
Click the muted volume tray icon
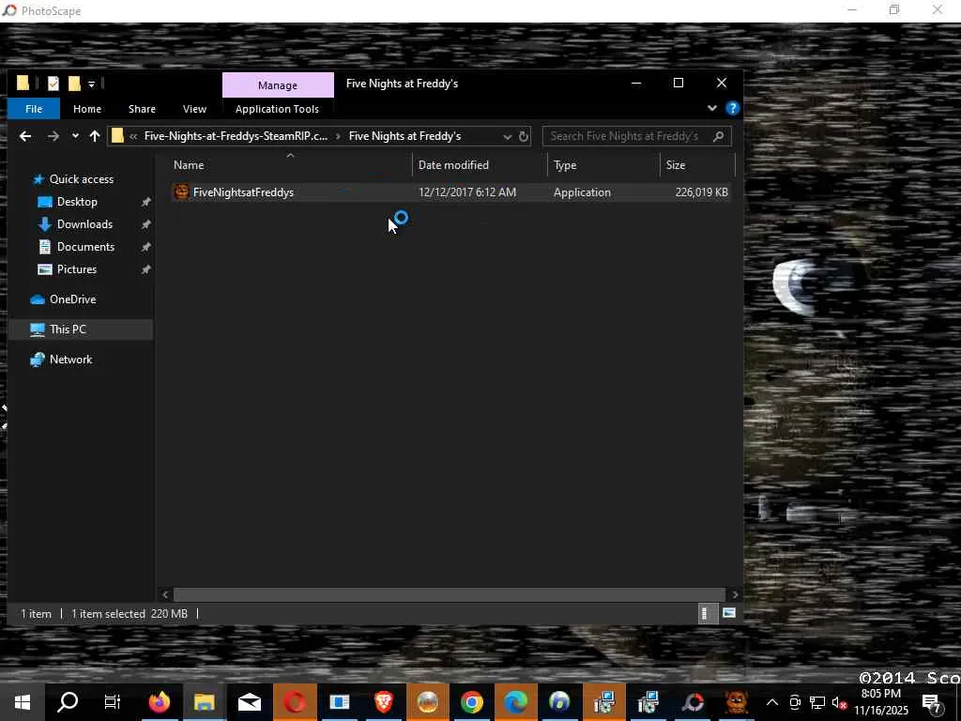tap(840, 702)
